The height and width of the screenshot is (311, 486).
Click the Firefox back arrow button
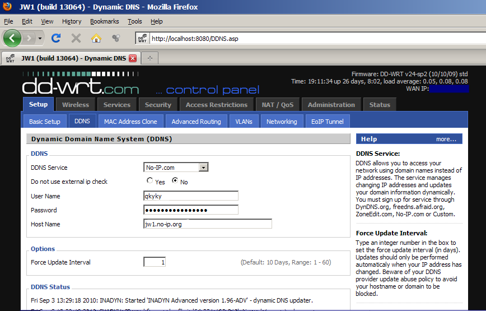12,38
